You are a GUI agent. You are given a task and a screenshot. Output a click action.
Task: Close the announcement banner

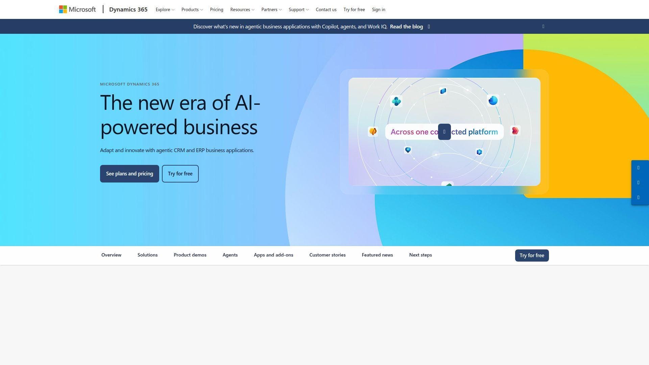pyautogui.click(x=543, y=26)
